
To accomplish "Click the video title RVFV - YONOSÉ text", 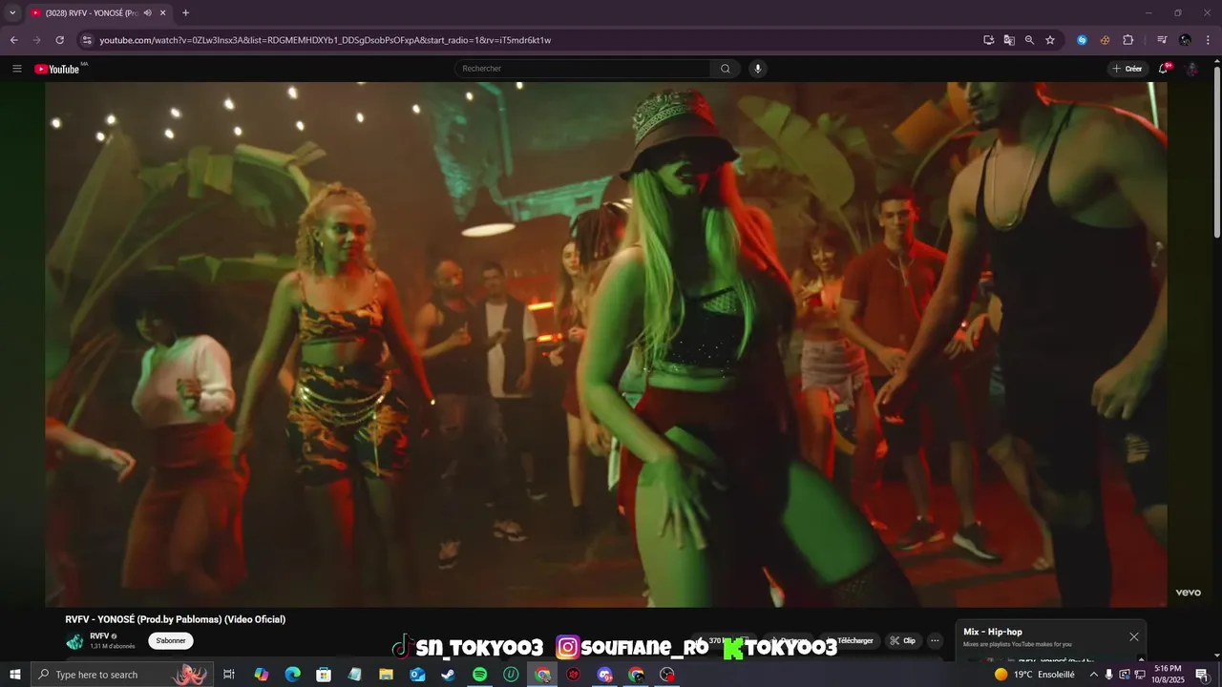I will tap(175, 619).
